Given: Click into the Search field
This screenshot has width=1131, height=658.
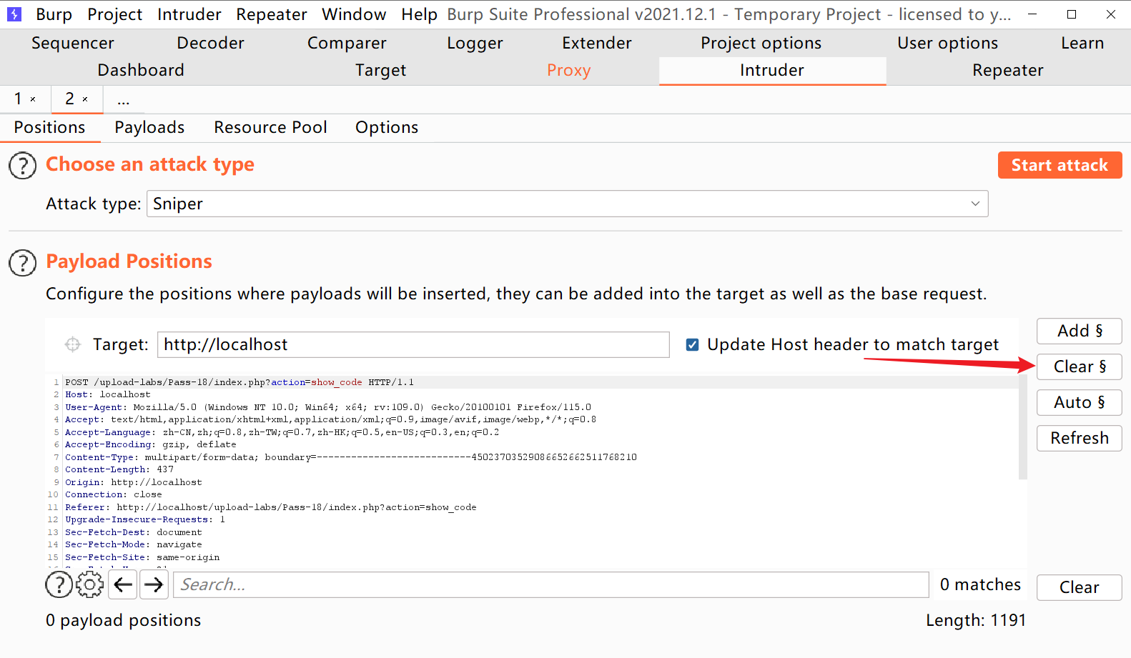Looking at the screenshot, I should pyautogui.click(x=551, y=584).
